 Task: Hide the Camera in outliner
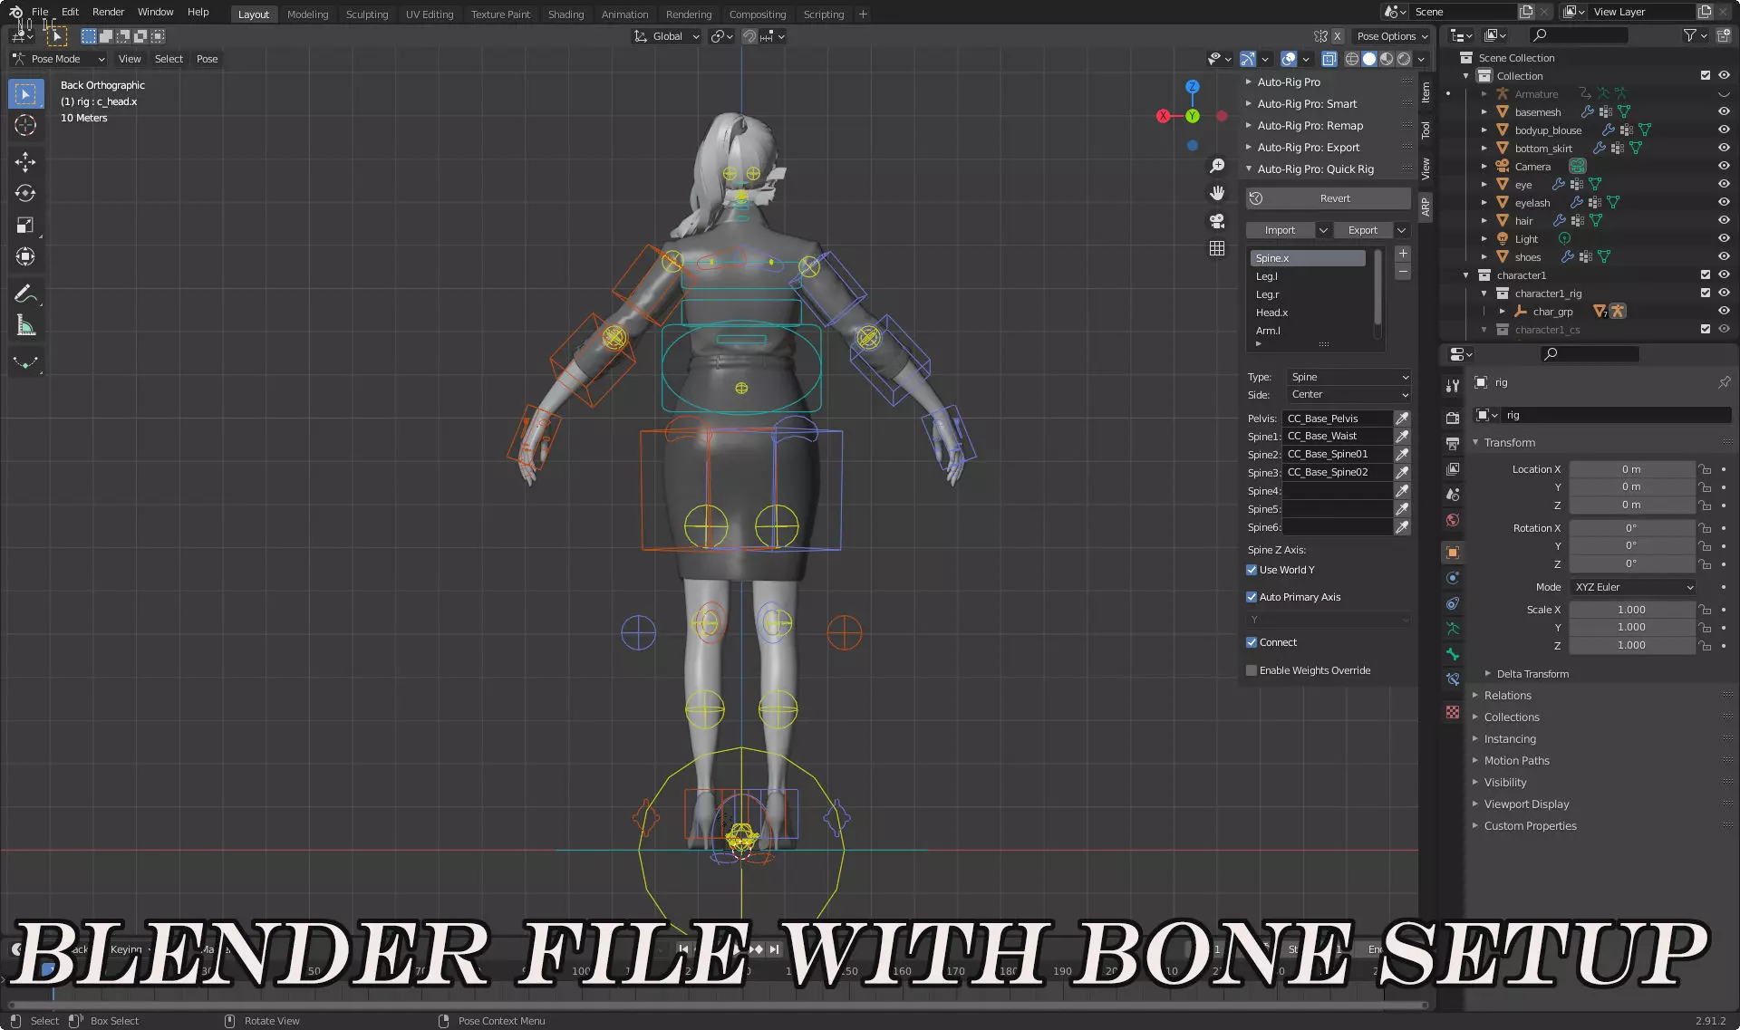pos(1724,166)
